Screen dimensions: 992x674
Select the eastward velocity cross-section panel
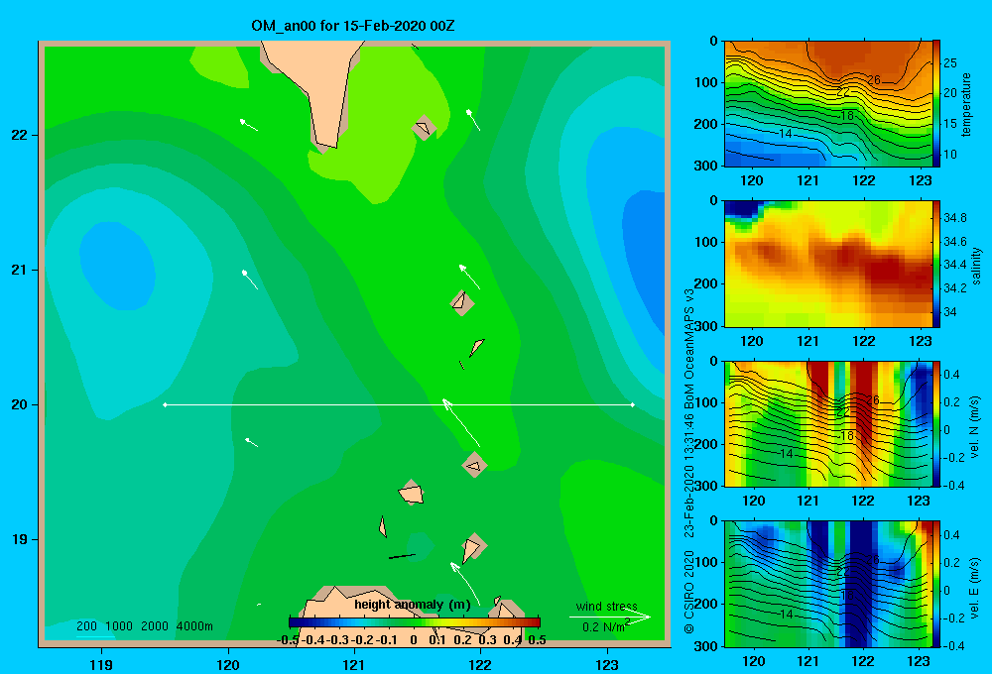827,584
